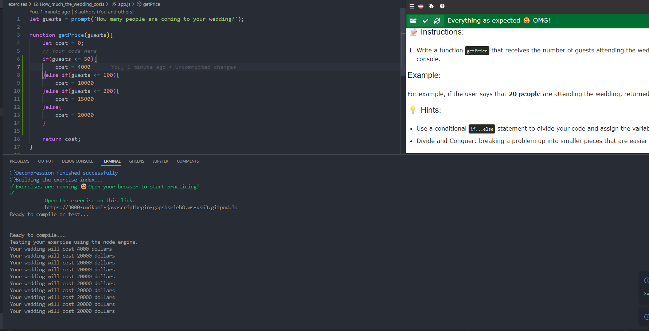Click the if...else badge in the hints
Screen dimensions: 649x331
pos(481,129)
